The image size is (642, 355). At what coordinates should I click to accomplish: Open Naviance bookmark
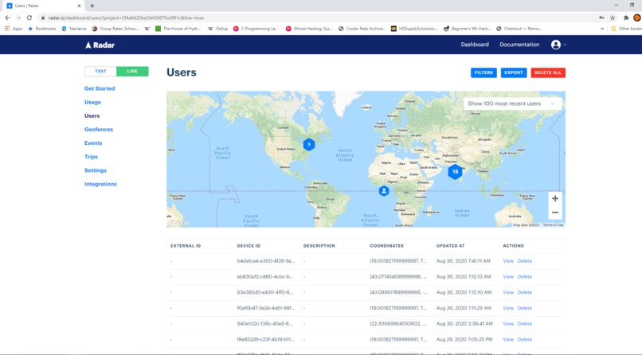[74, 29]
